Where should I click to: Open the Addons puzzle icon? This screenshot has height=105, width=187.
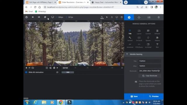pos(157,39)
